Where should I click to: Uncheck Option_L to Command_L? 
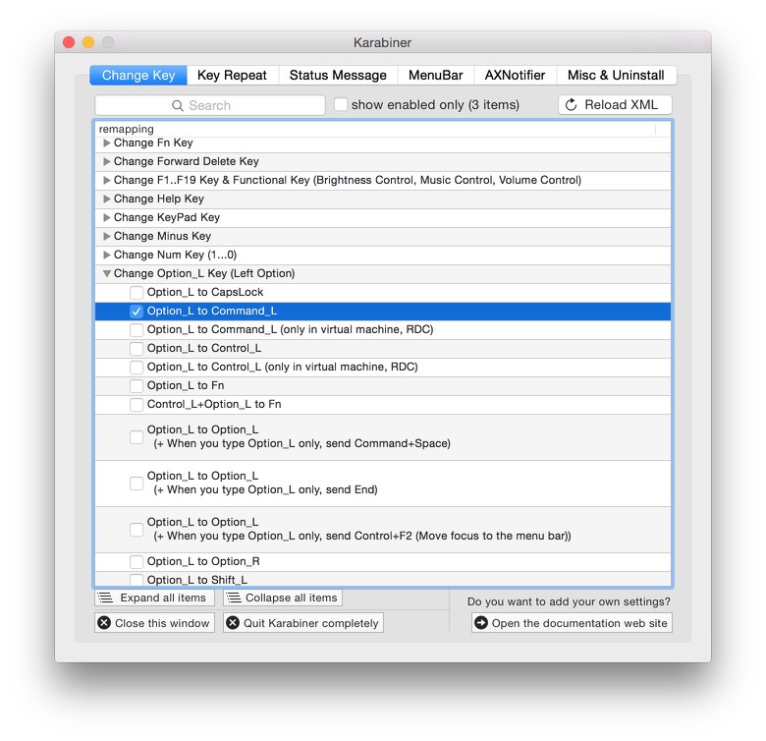click(137, 312)
